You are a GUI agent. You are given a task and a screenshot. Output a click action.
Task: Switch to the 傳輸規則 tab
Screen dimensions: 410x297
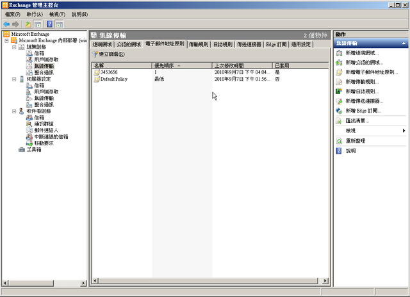199,44
